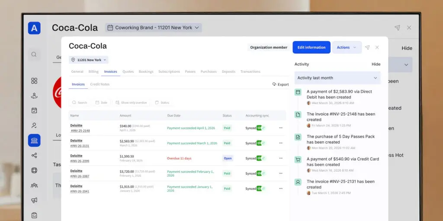Viewport: 443px width, 221px height.
Task: Sort by the Due Date column header
Action: 174,115
